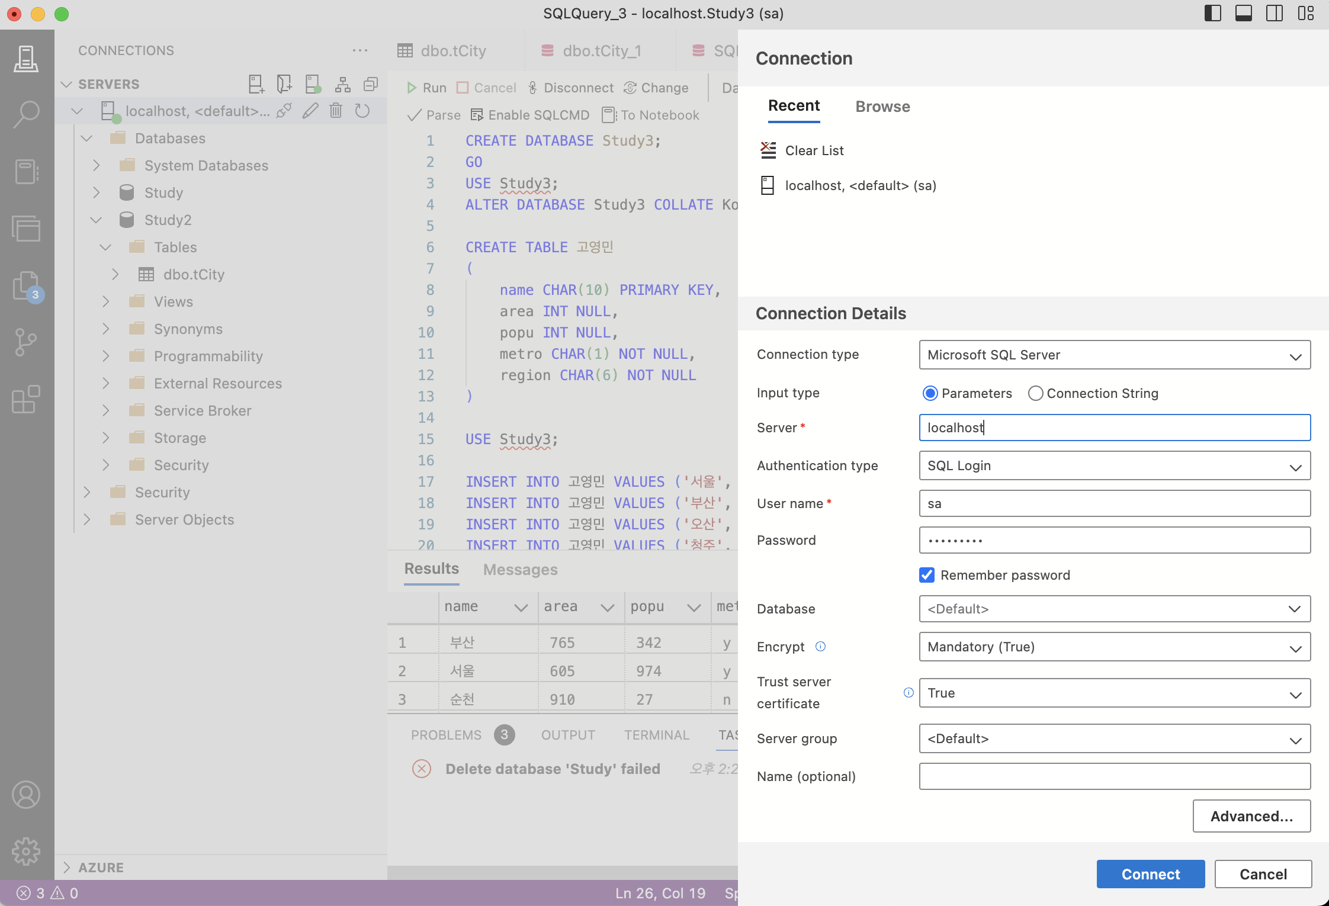Click the edit pencil icon for localhost
Image resolution: width=1329 pixels, height=906 pixels.
(x=310, y=111)
